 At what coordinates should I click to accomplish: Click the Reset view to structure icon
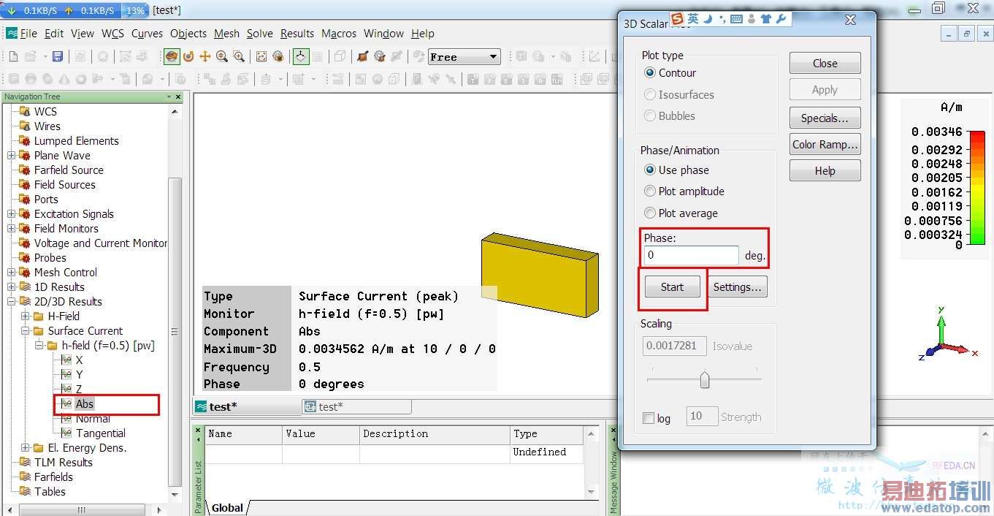click(261, 56)
